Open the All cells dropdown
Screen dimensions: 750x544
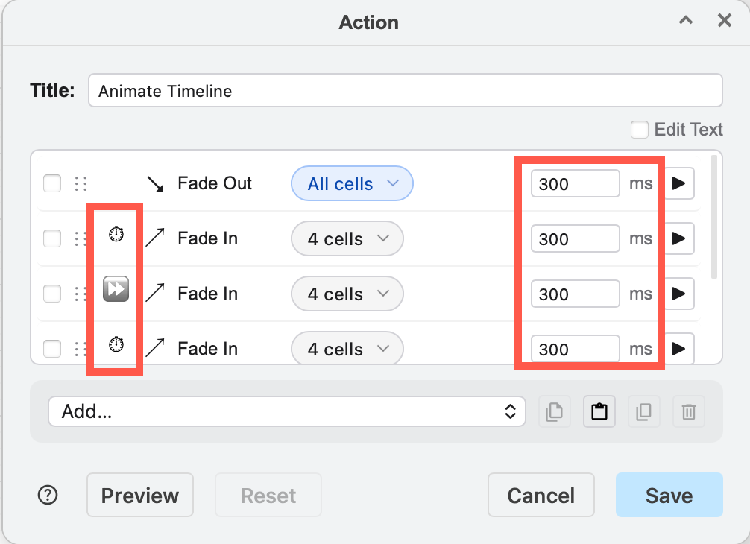click(x=352, y=183)
